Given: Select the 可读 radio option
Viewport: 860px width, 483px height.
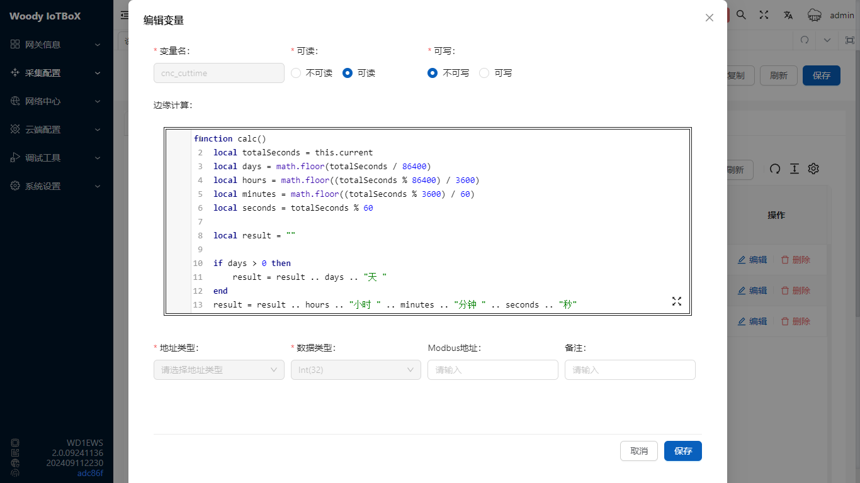Looking at the screenshot, I should point(348,73).
